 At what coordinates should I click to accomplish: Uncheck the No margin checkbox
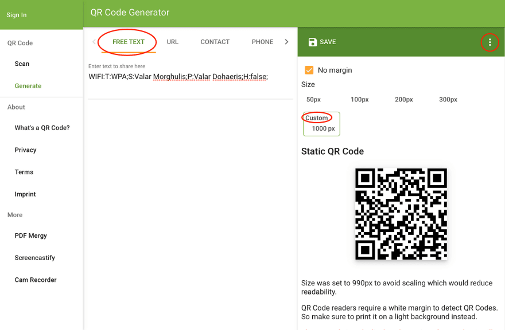[309, 70]
